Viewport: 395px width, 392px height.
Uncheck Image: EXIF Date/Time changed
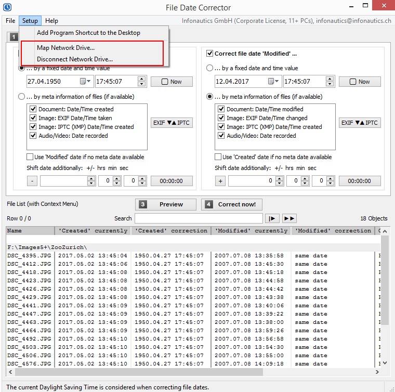click(221, 118)
